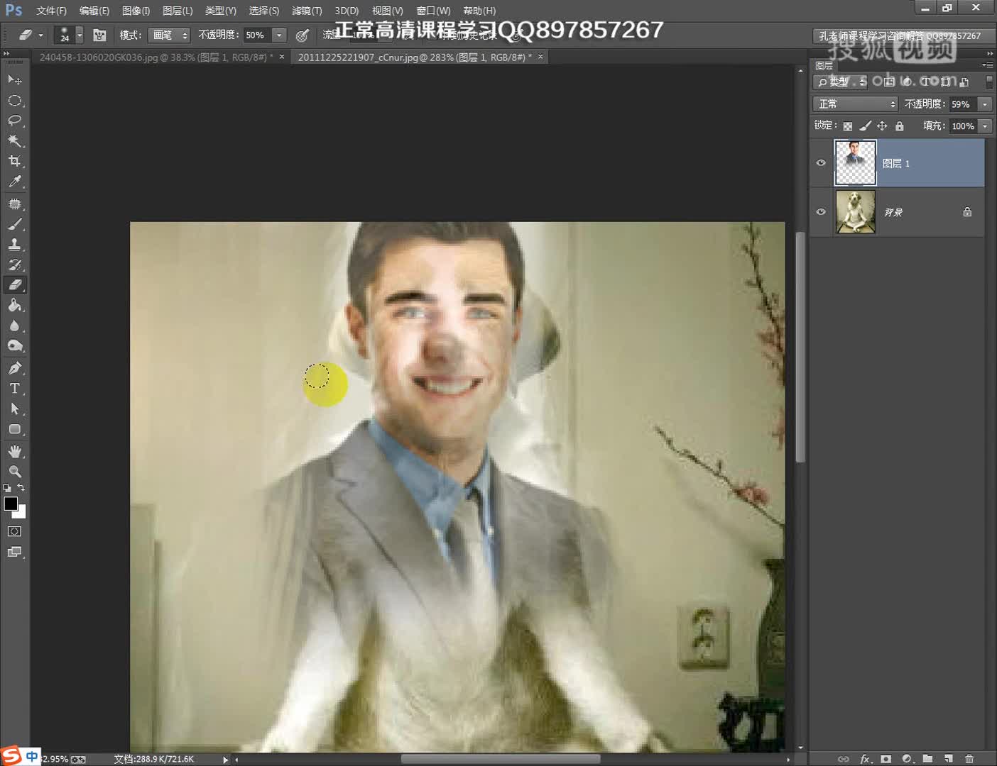
Task: Open eraser 不透明度 50% slider arrow
Action: [x=279, y=35]
